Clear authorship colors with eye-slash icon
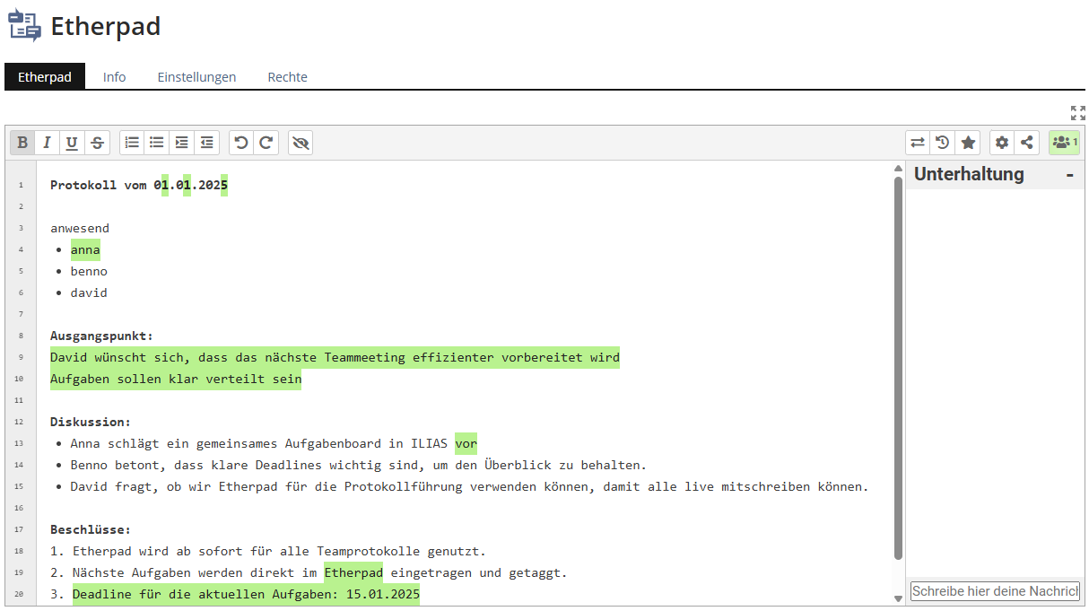The image size is (1089, 611). coord(301,143)
